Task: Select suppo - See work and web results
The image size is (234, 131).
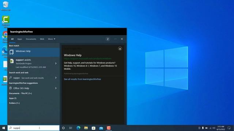Action: pyautogui.click(x=34, y=78)
